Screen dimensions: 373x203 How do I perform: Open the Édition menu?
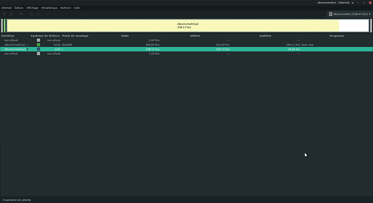tap(19, 8)
